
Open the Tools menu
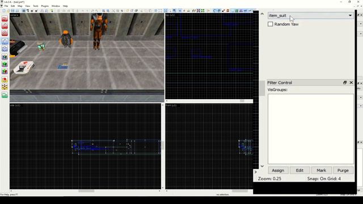[x=36, y=6]
